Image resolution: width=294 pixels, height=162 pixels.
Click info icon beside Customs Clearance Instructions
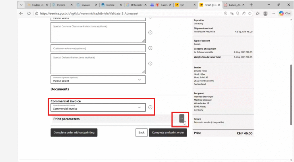coord(150,32)
